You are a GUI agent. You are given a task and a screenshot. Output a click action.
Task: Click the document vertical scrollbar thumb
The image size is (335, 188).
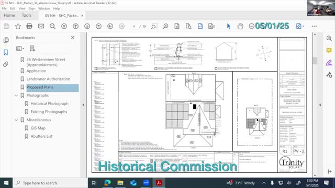pos(315,61)
